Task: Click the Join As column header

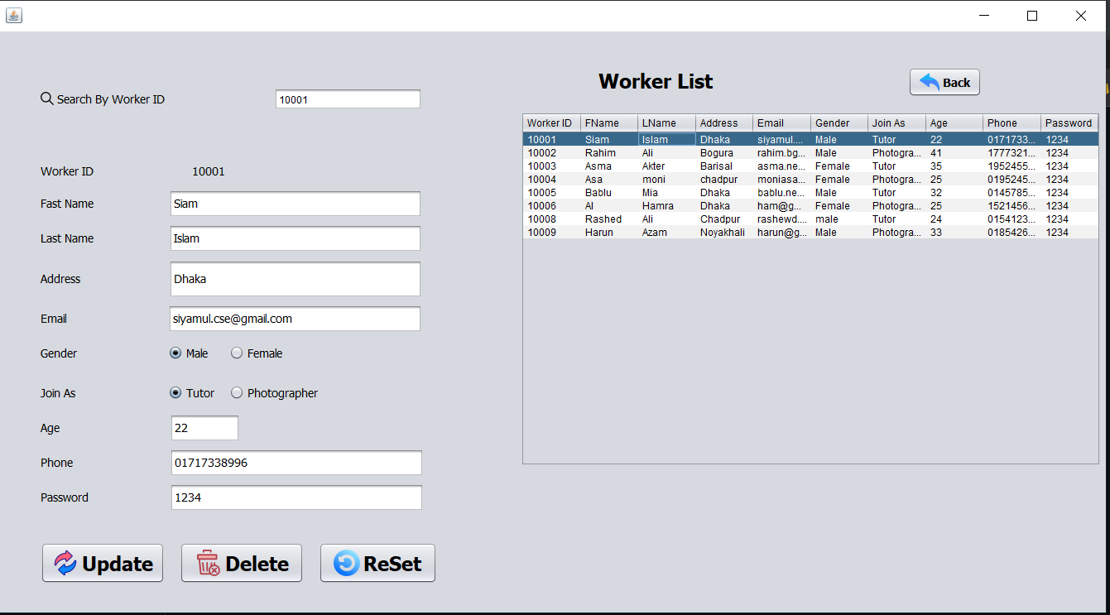Action: pos(896,123)
